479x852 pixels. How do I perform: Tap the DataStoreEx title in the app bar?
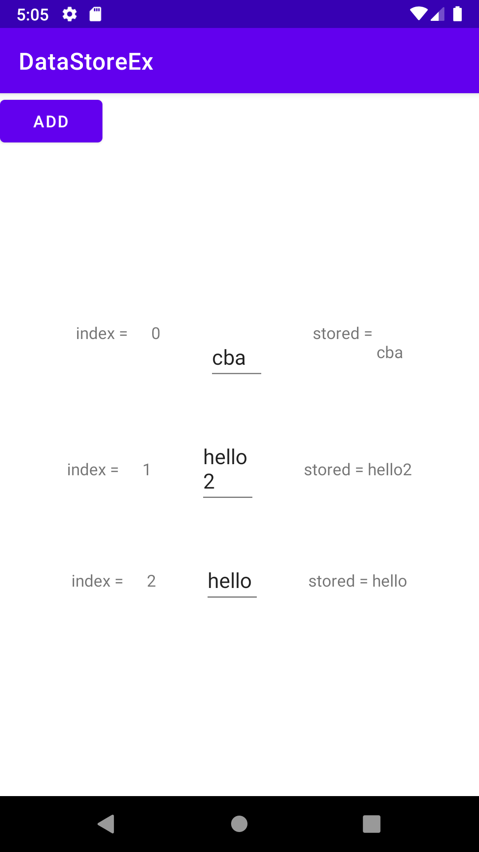[86, 61]
